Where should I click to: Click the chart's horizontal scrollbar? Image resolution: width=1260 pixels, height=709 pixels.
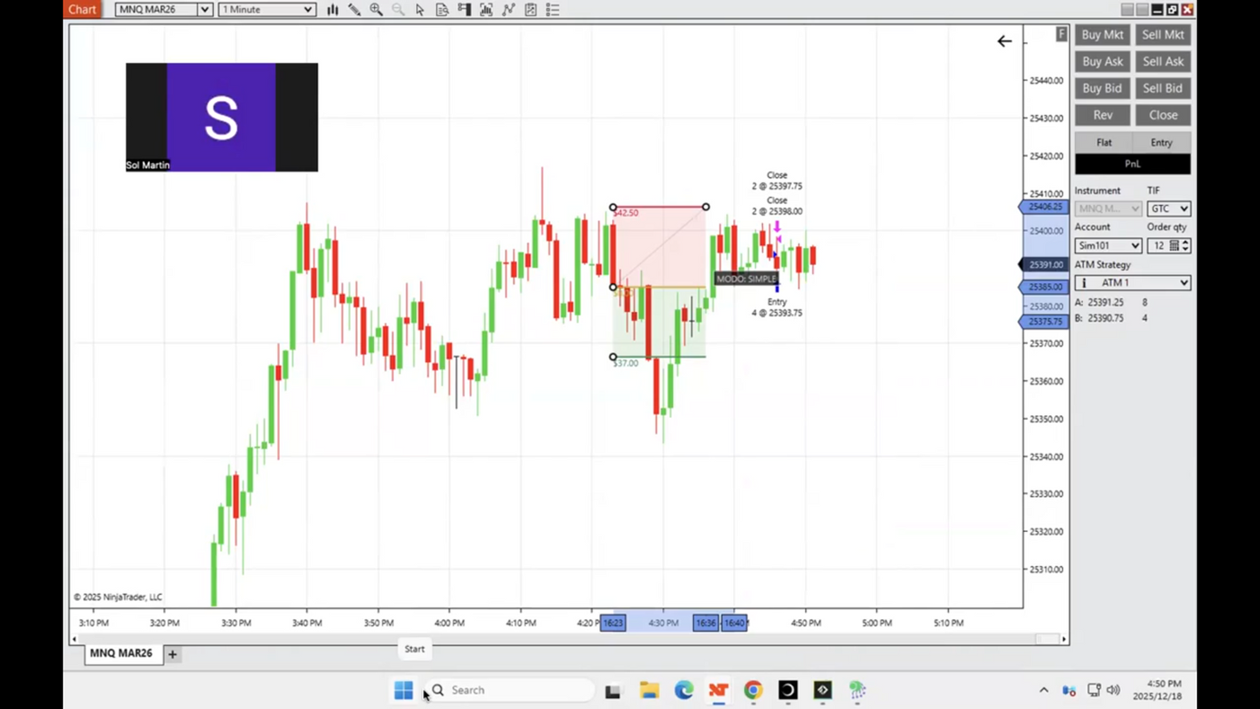tap(567, 639)
